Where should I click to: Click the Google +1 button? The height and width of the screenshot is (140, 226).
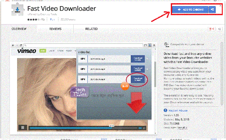click(x=211, y=29)
